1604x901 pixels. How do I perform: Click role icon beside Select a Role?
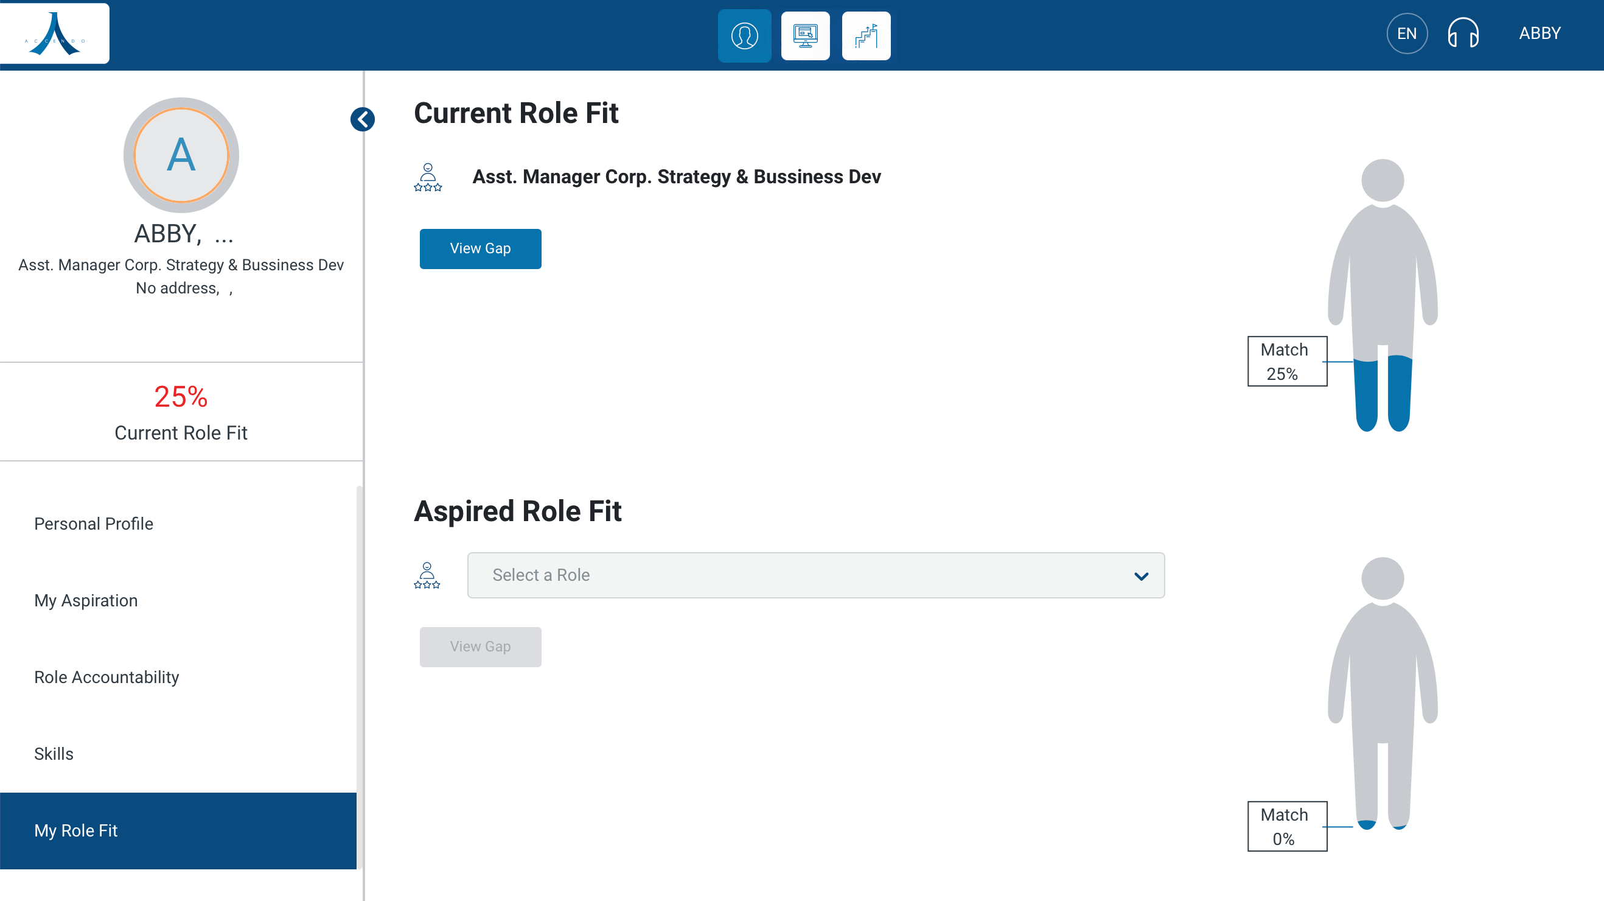pyautogui.click(x=427, y=575)
